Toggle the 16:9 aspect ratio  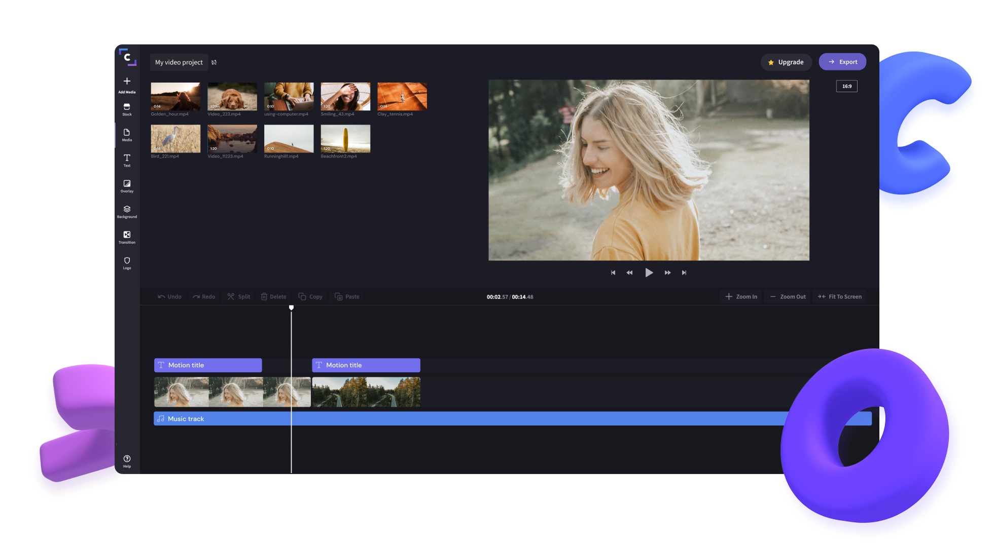click(847, 86)
